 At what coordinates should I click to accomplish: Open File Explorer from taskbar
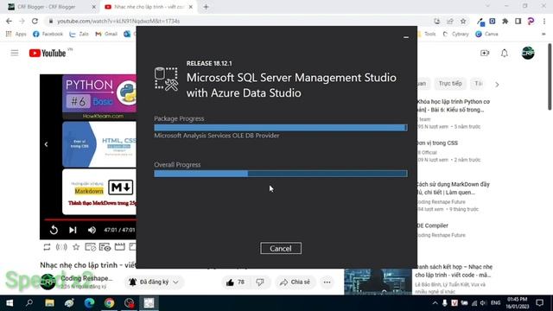click(49, 303)
